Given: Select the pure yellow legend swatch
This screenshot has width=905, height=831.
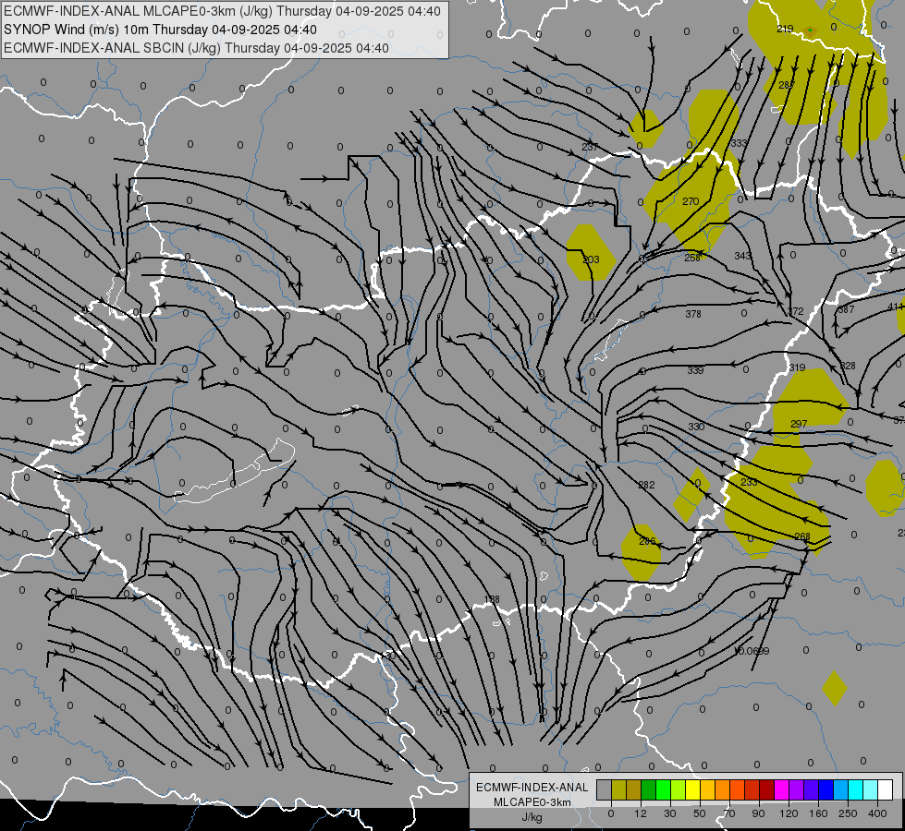Looking at the screenshot, I should [x=692, y=789].
